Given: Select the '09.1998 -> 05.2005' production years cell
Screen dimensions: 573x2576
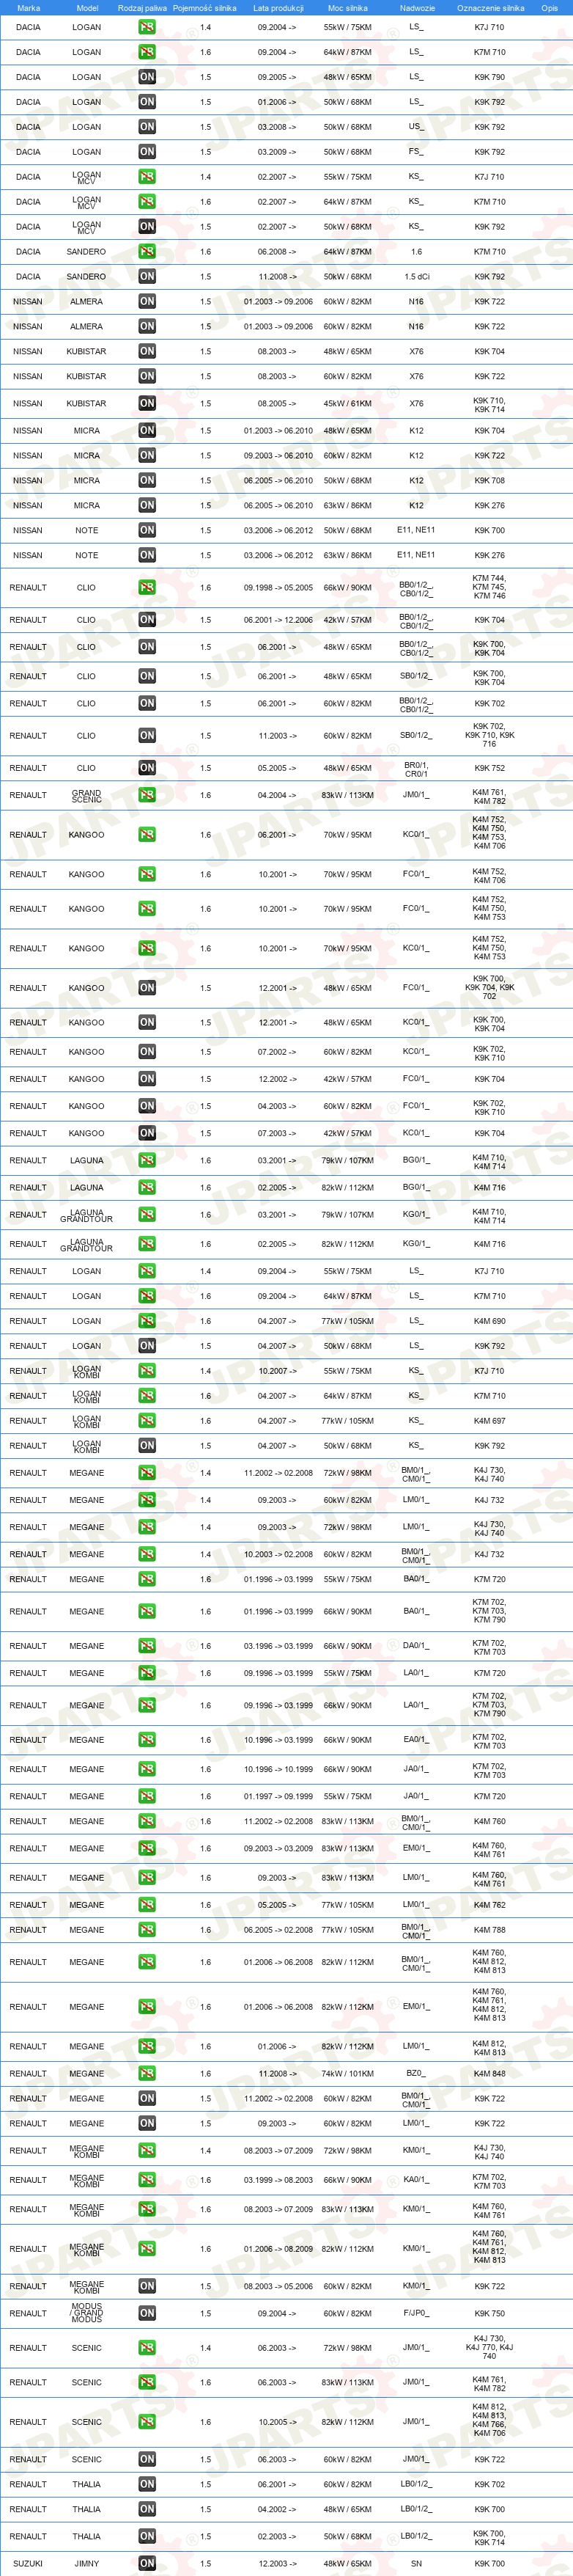Looking at the screenshot, I should pos(278,587).
